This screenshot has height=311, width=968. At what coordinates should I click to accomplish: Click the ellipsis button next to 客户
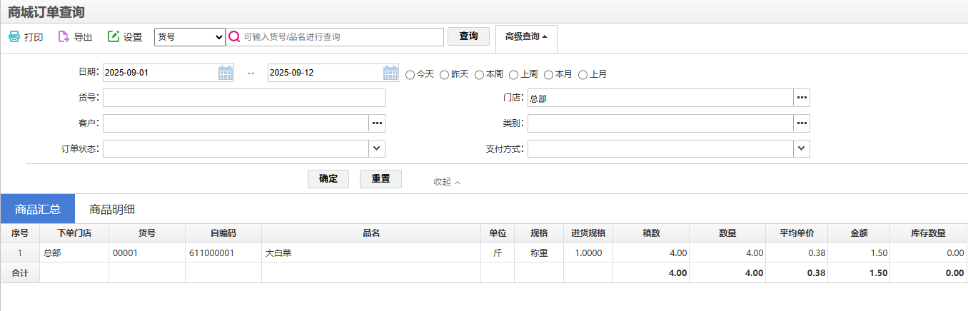click(x=378, y=123)
